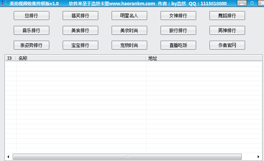Visit the 作者官网 website button
264x161 pixels.
pyautogui.click(x=227, y=45)
